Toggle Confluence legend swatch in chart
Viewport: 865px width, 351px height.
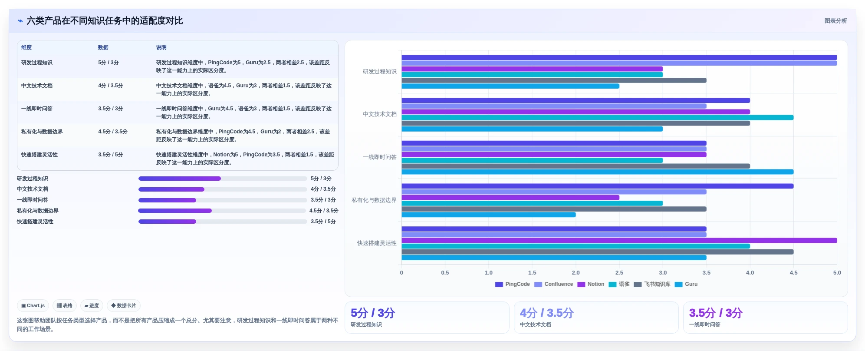(x=538, y=285)
